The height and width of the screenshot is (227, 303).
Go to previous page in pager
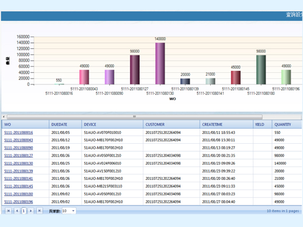click(x=17, y=211)
